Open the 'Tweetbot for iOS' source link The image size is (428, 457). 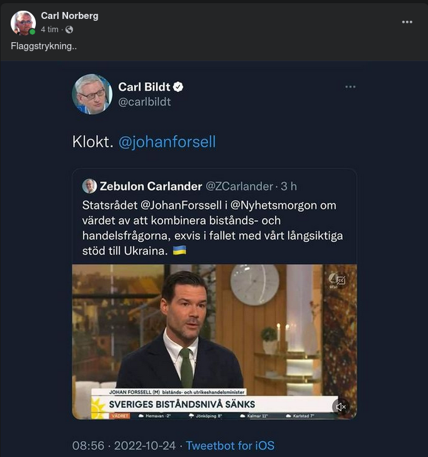(230, 446)
